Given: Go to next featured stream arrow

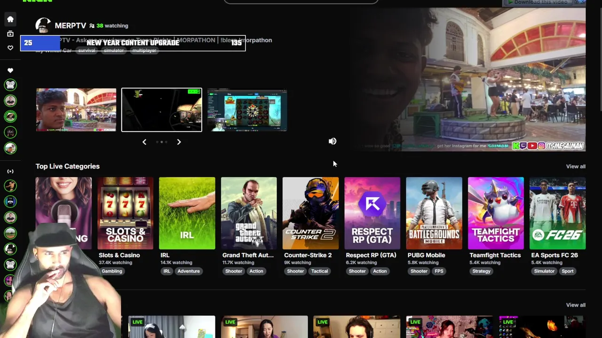Looking at the screenshot, I should [x=179, y=142].
